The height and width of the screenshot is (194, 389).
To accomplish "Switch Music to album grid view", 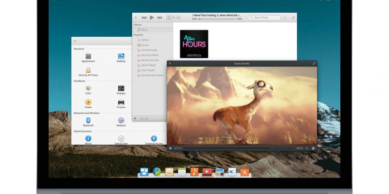I will (x=169, y=17).
